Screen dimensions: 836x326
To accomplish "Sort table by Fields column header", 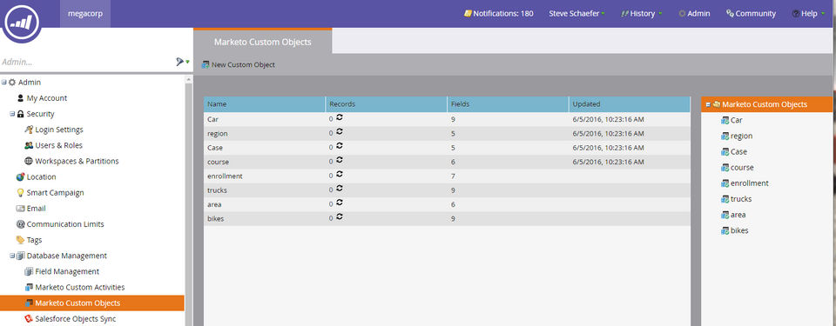I will point(508,104).
